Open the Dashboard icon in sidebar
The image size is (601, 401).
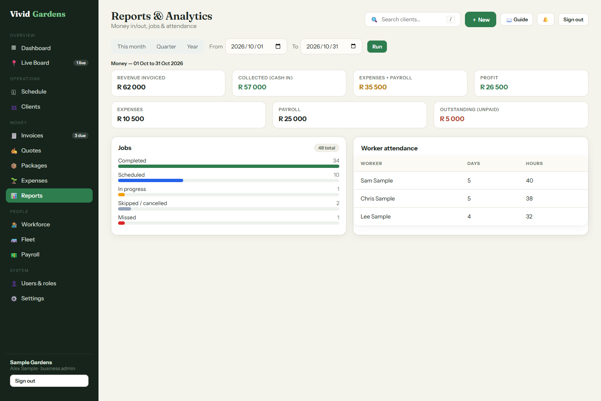14,48
